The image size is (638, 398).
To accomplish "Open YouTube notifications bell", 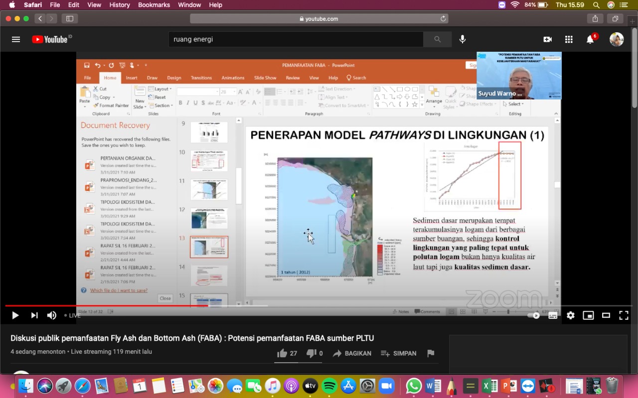I will point(590,39).
